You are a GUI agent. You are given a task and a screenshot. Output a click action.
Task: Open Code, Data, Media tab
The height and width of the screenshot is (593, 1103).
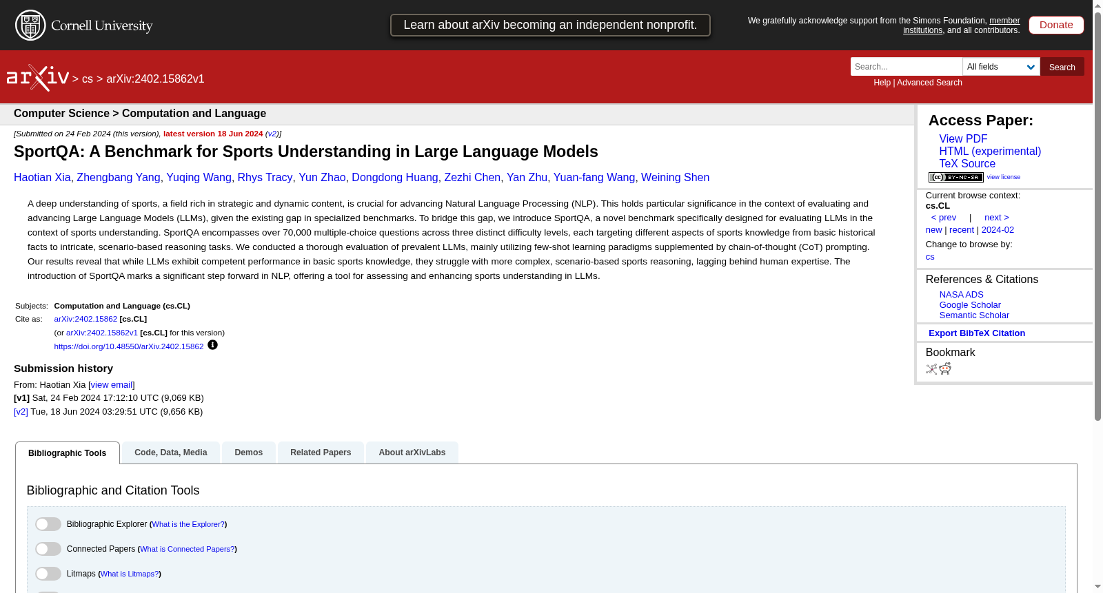pyautogui.click(x=171, y=452)
